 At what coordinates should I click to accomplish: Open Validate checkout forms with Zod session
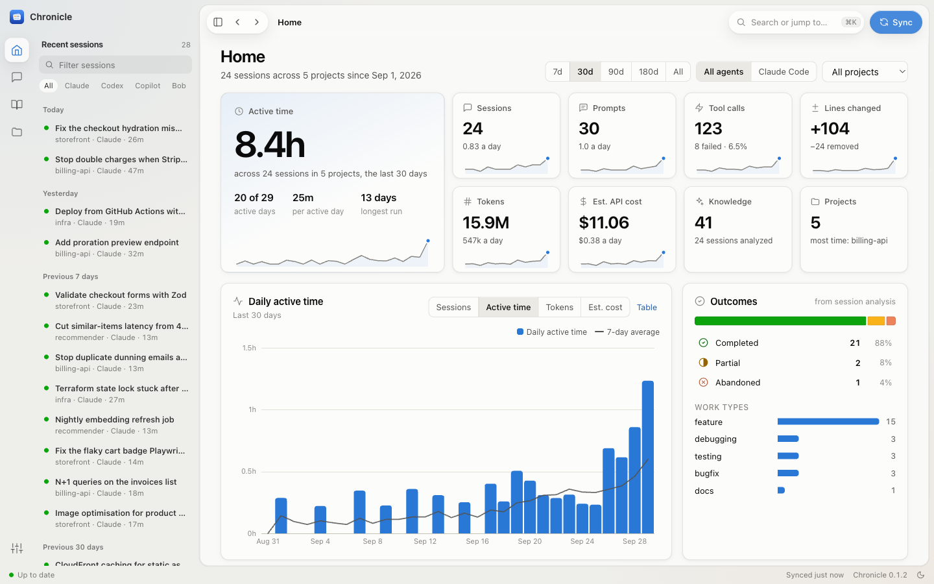coord(115,300)
